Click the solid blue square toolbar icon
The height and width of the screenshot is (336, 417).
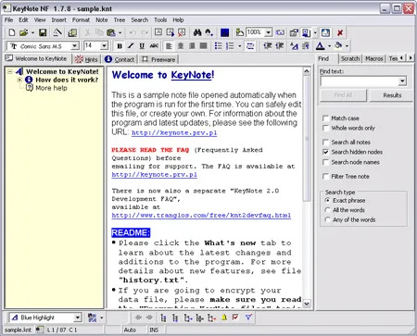click(x=224, y=32)
